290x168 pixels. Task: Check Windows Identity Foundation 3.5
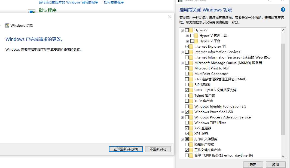pyautogui.click(x=187, y=106)
